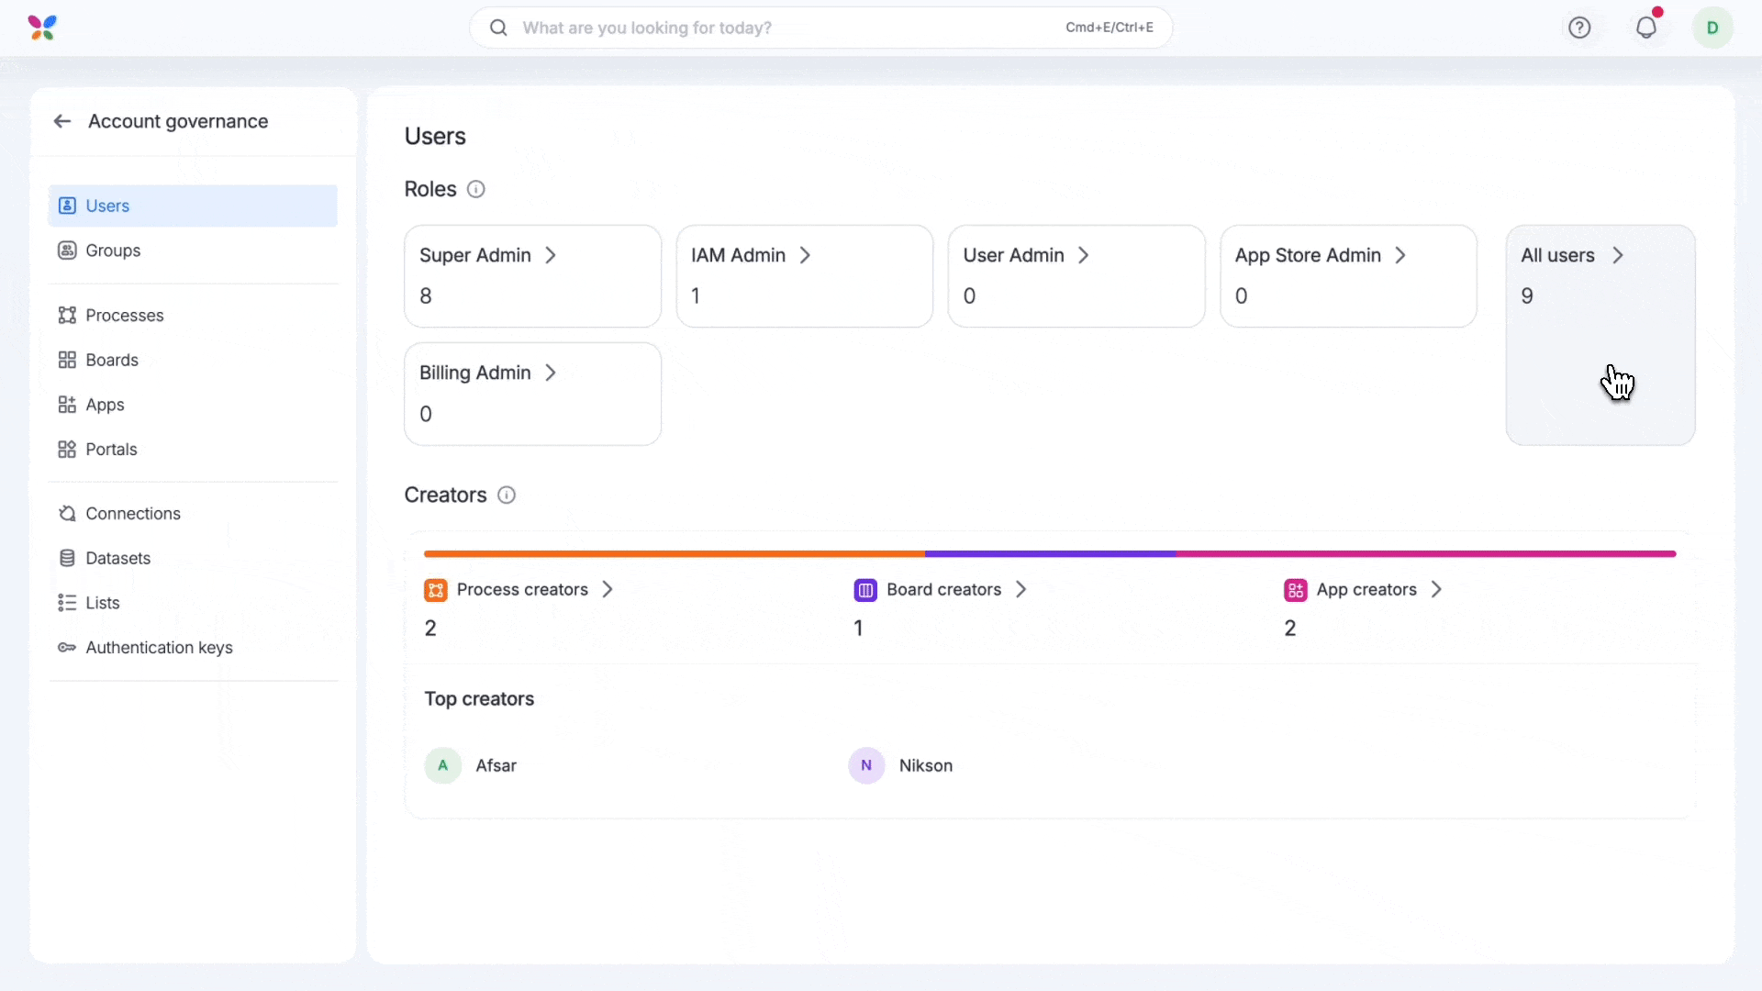
Task: Click the back arrow next to Account governance
Action: pyautogui.click(x=62, y=121)
